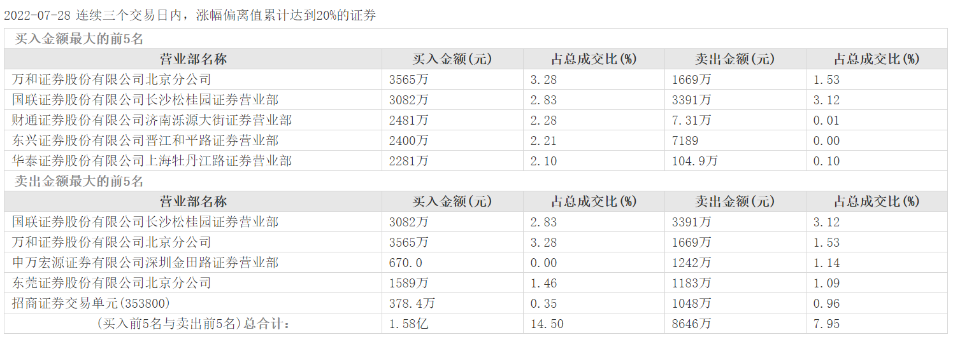953x337 pixels.
Task: Click 华泰证券上海牡丹江路证券营业部 row name
Action: click(152, 161)
